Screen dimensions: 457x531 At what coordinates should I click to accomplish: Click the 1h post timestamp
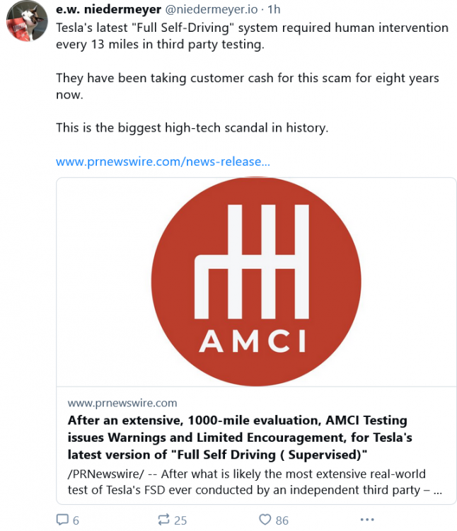point(274,11)
